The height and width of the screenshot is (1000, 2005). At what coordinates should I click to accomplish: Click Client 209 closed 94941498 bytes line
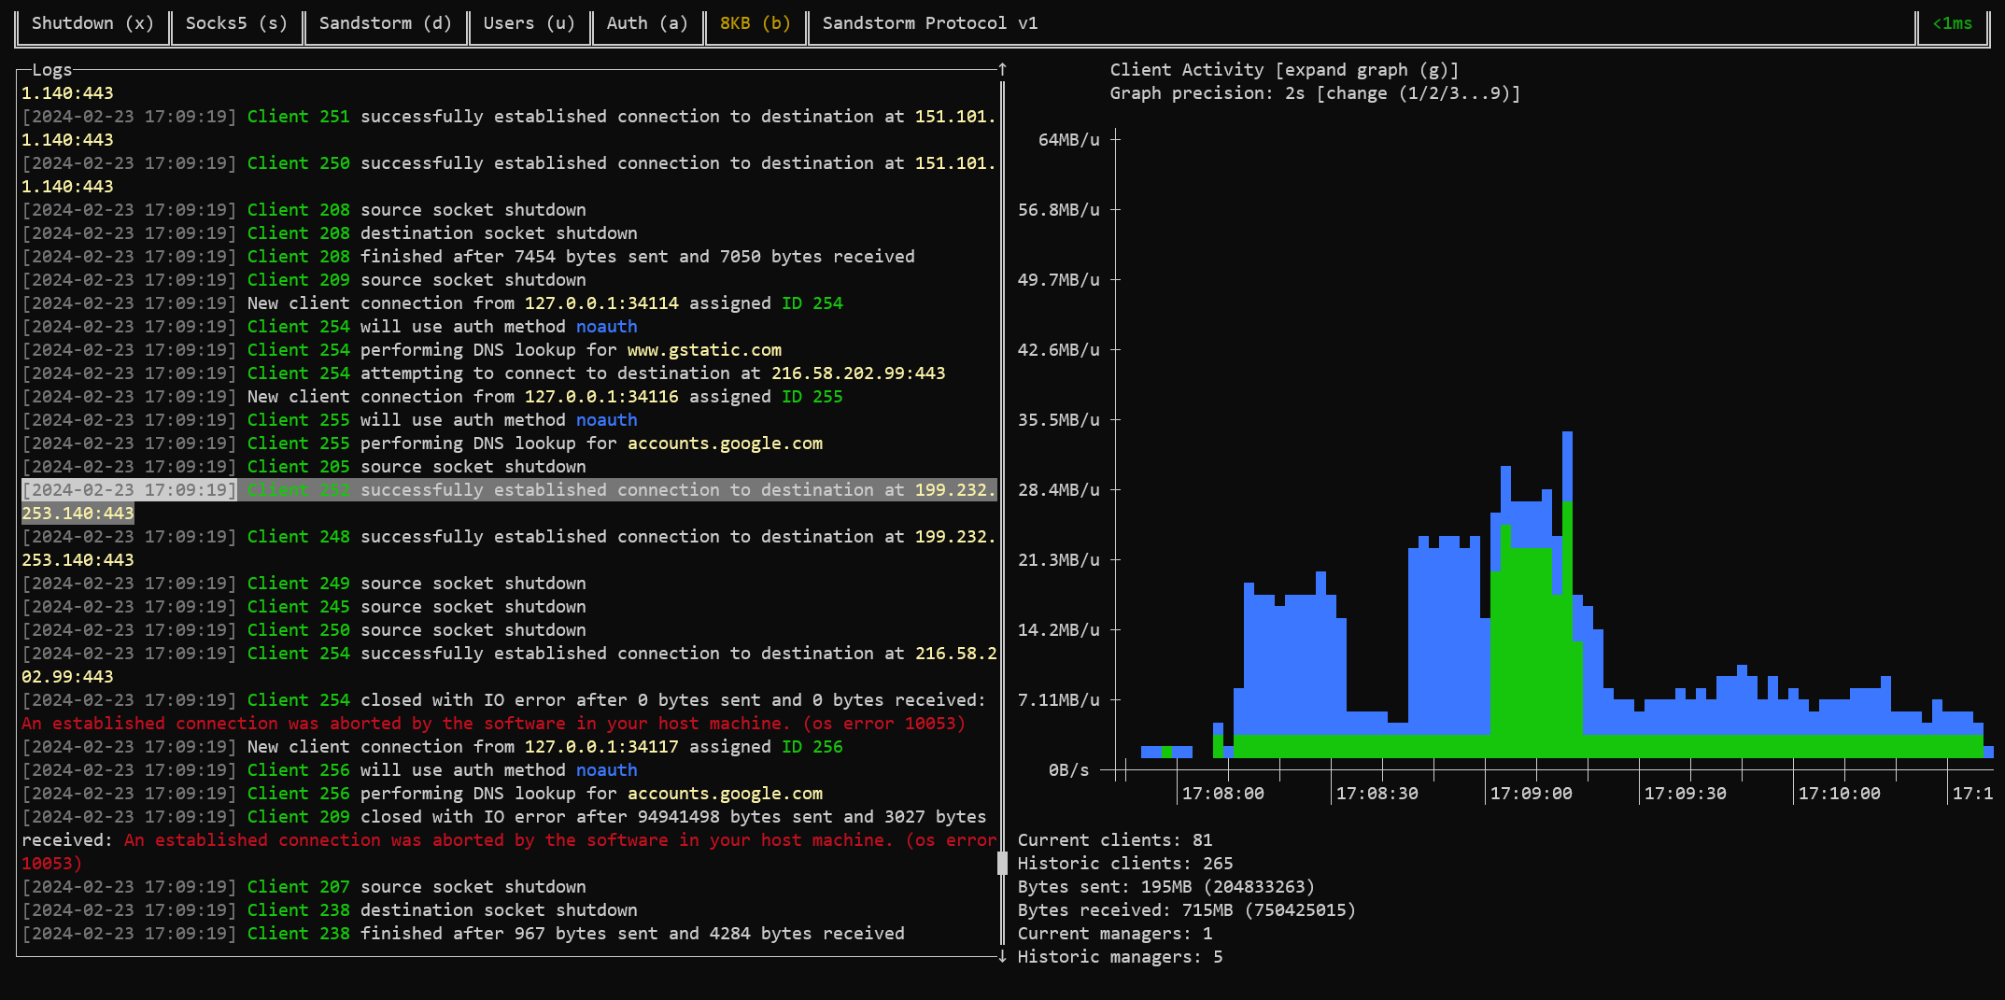pyautogui.click(x=510, y=840)
